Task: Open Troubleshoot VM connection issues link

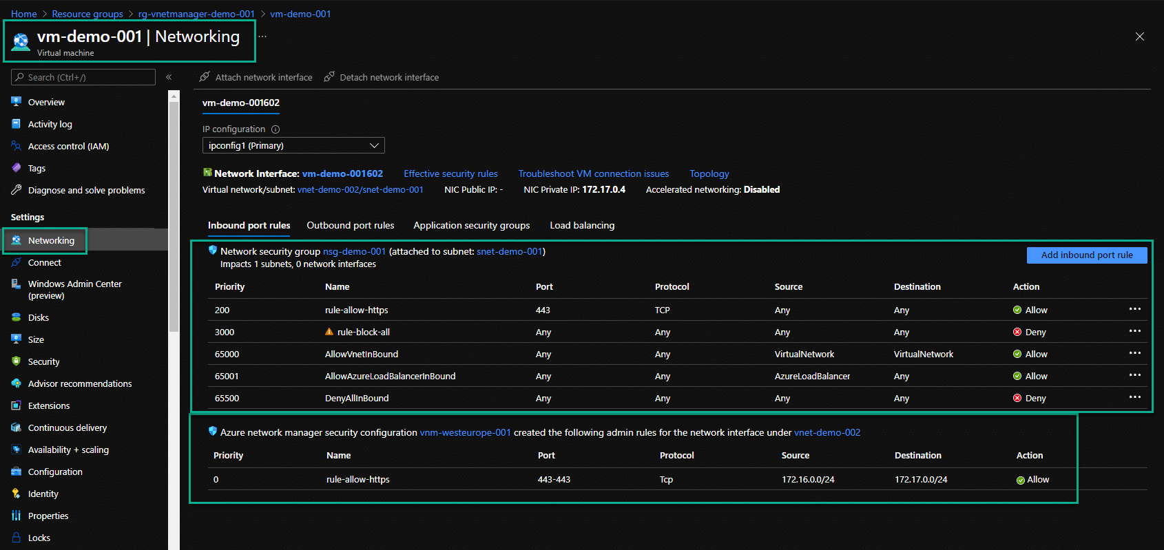Action: (x=594, y=173)
